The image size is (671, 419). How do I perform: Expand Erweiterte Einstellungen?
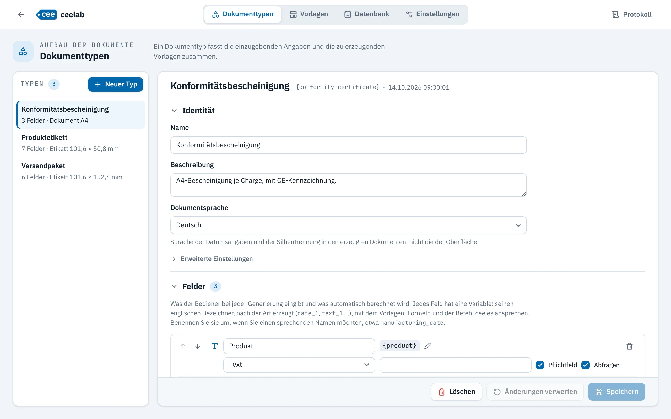click(212, 258)
